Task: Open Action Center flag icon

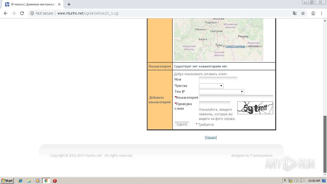Action: tap(302, 181)
